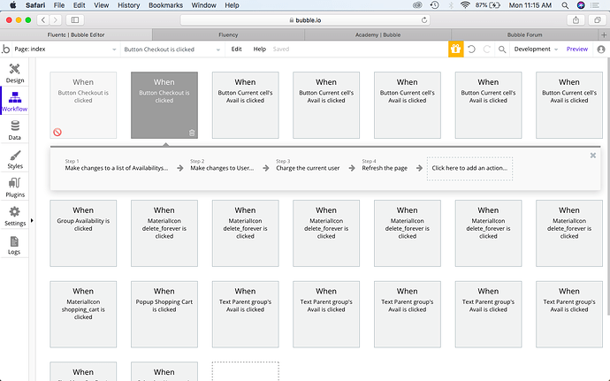Open the user account avatar icon

601,50
